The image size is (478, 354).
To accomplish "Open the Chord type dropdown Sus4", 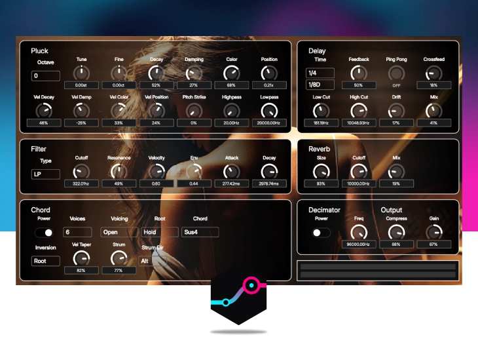I will [x=200, y=232].
